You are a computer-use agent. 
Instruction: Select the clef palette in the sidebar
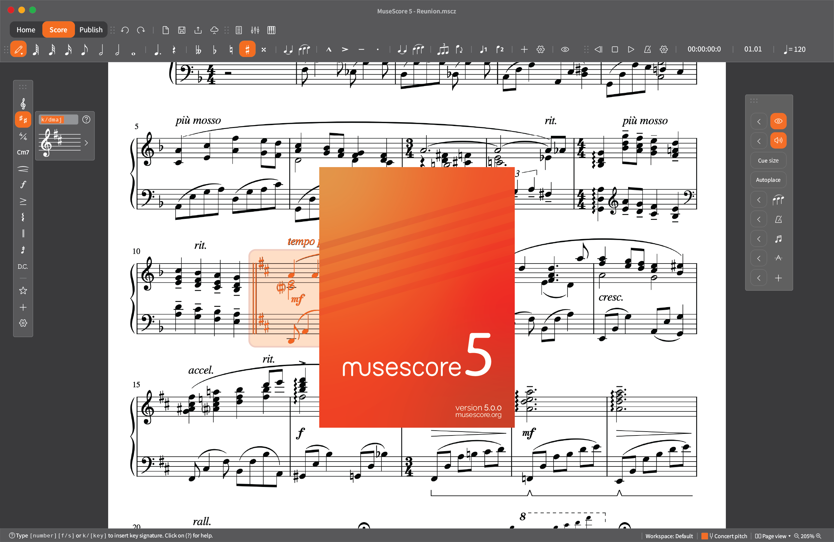click(23, 103)
